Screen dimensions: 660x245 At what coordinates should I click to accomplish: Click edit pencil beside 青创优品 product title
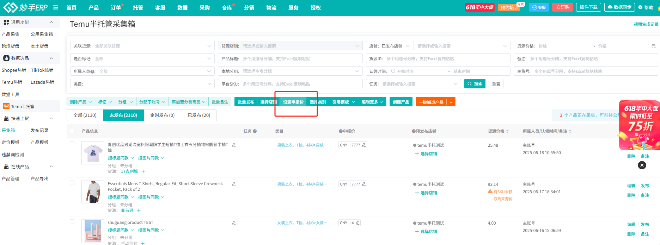[x=234, y=145]
